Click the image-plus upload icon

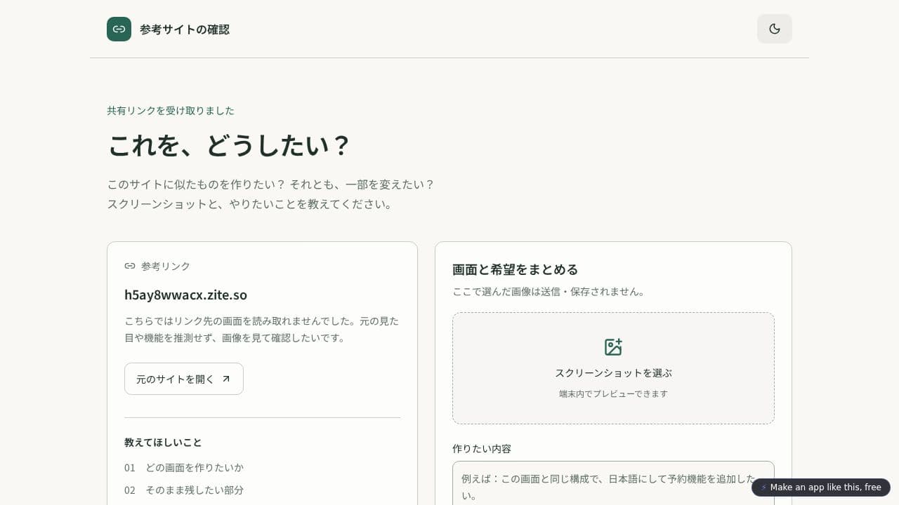(613, 347)
